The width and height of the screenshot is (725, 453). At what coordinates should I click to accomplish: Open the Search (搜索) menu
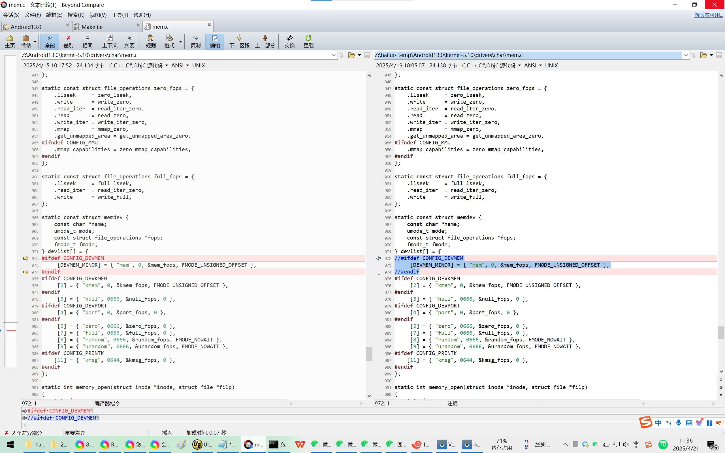pyautogui.click(x=76, y=15)
